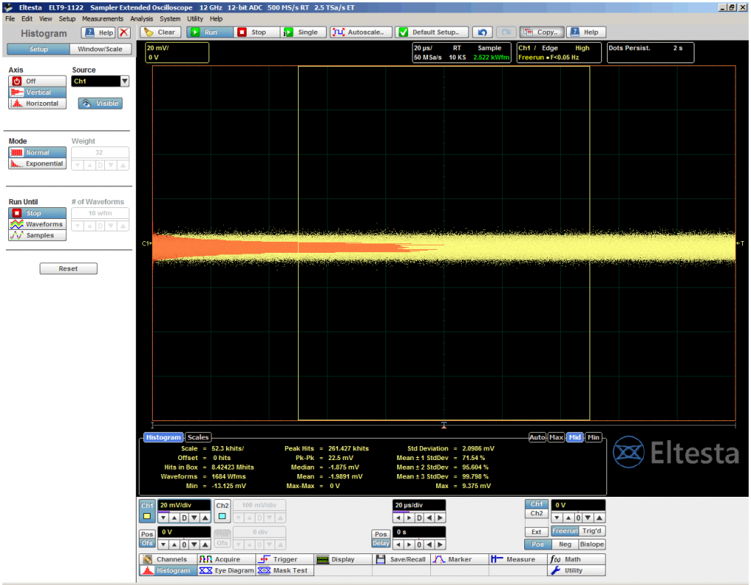Select the Trig'd trigger mode button

592,531
